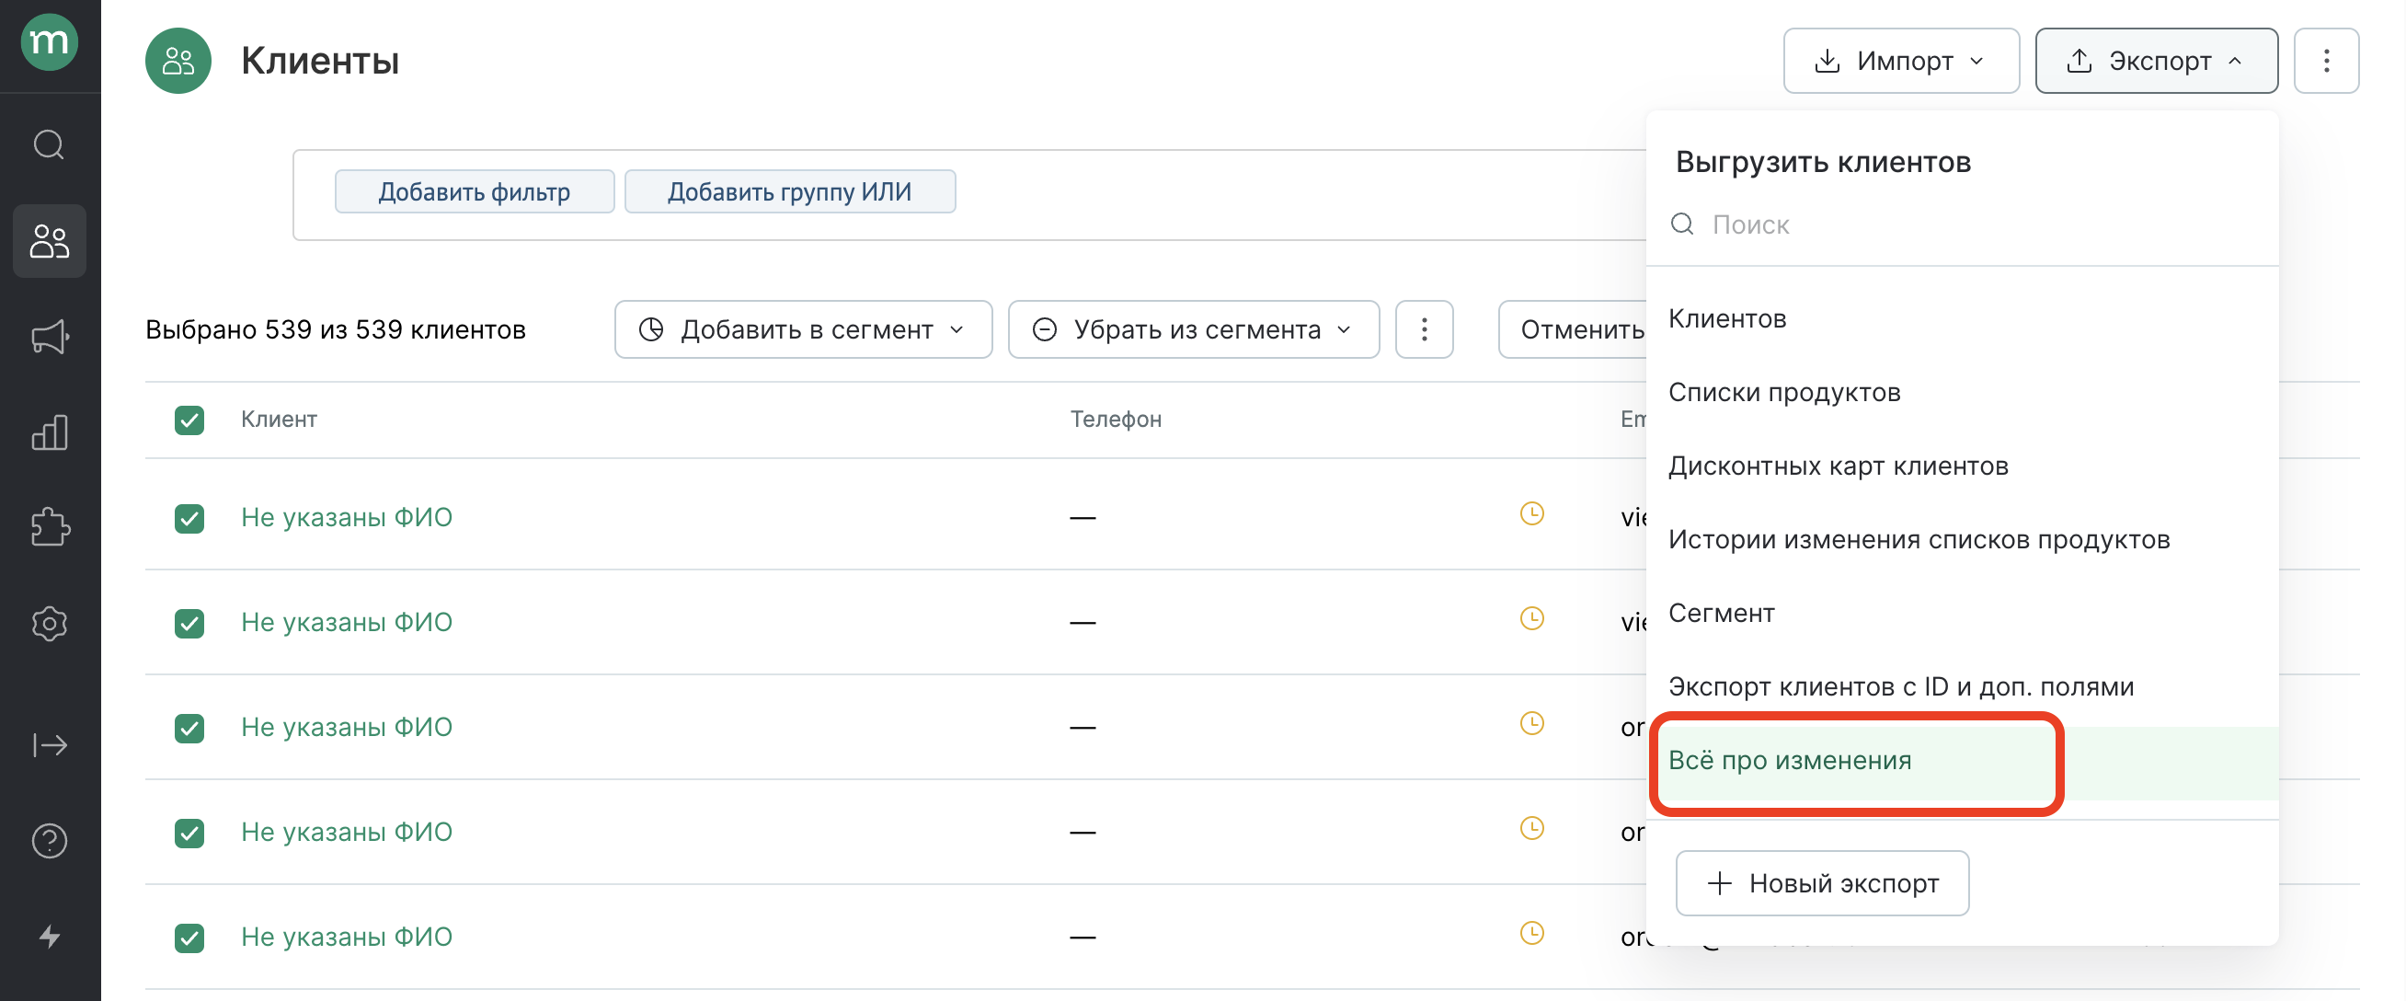Click the Клиенты page title
The image size is (2406, 1001).
319,61
